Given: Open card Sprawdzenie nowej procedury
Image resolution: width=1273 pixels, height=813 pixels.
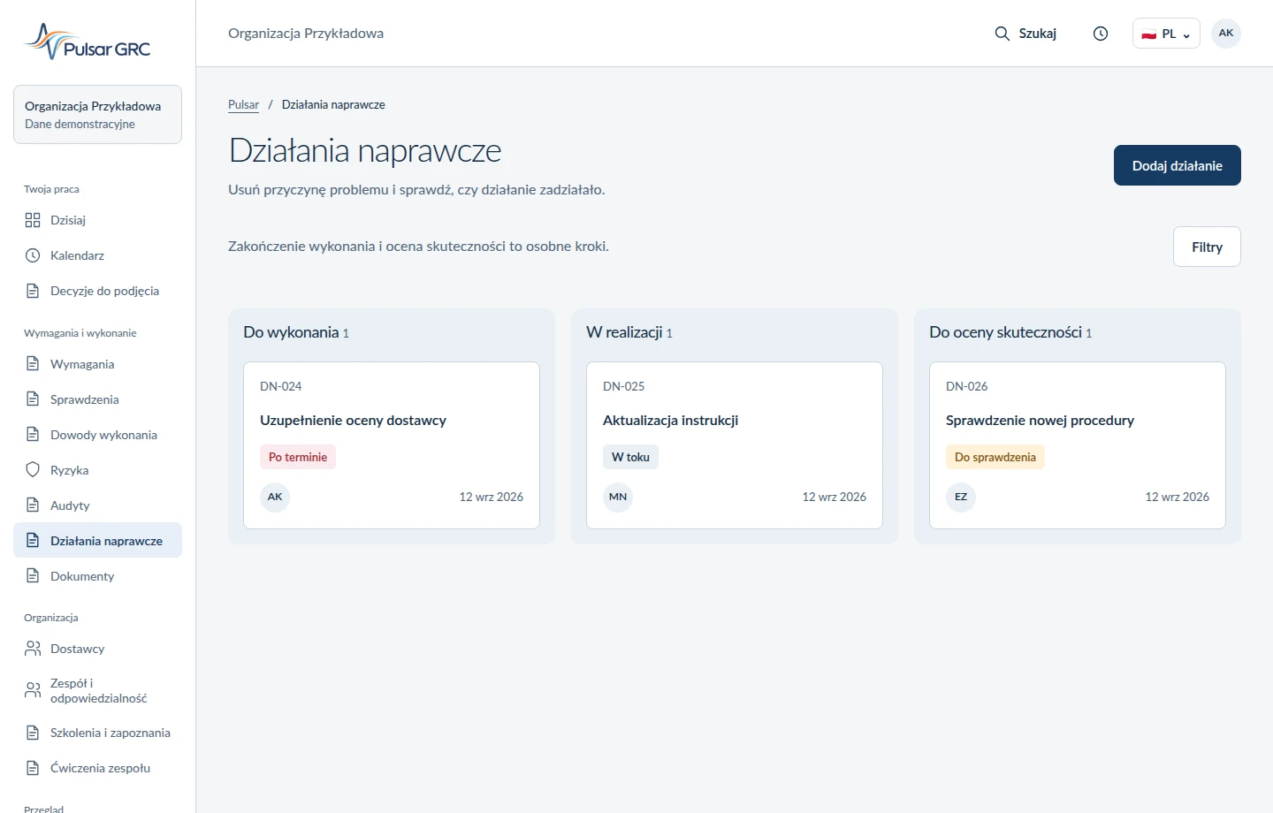Looking at the screenshot, I should [1078, 445].
